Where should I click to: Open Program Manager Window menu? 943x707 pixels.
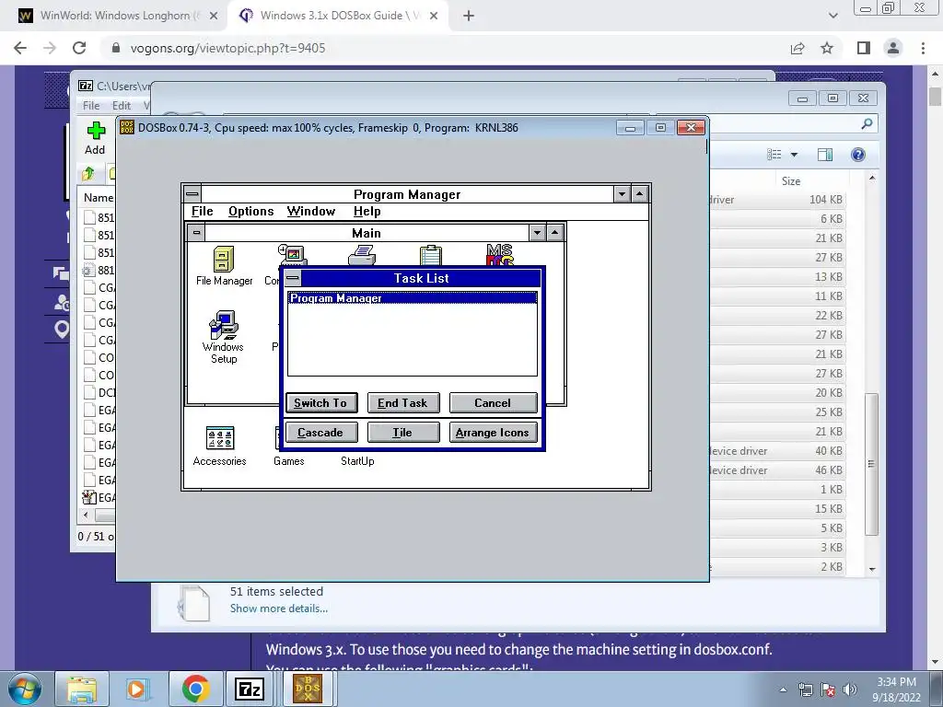click(311, 211)
